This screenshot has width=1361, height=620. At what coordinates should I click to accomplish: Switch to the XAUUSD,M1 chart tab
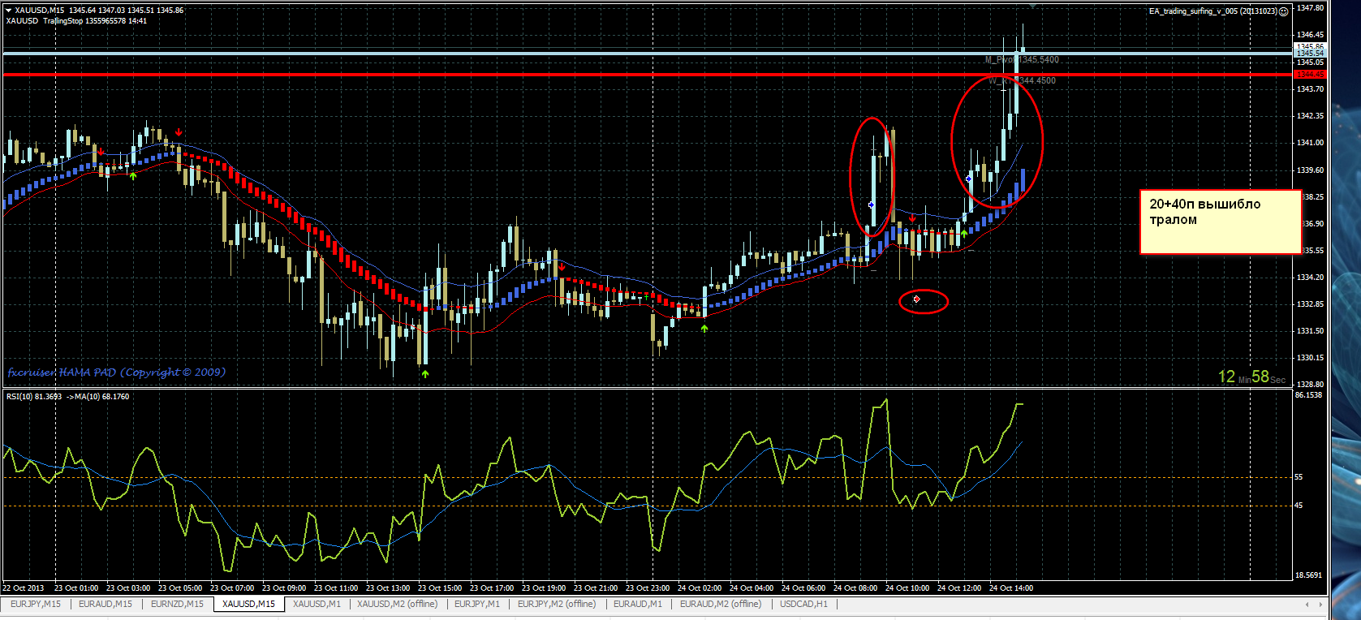[x=317, y=604]
